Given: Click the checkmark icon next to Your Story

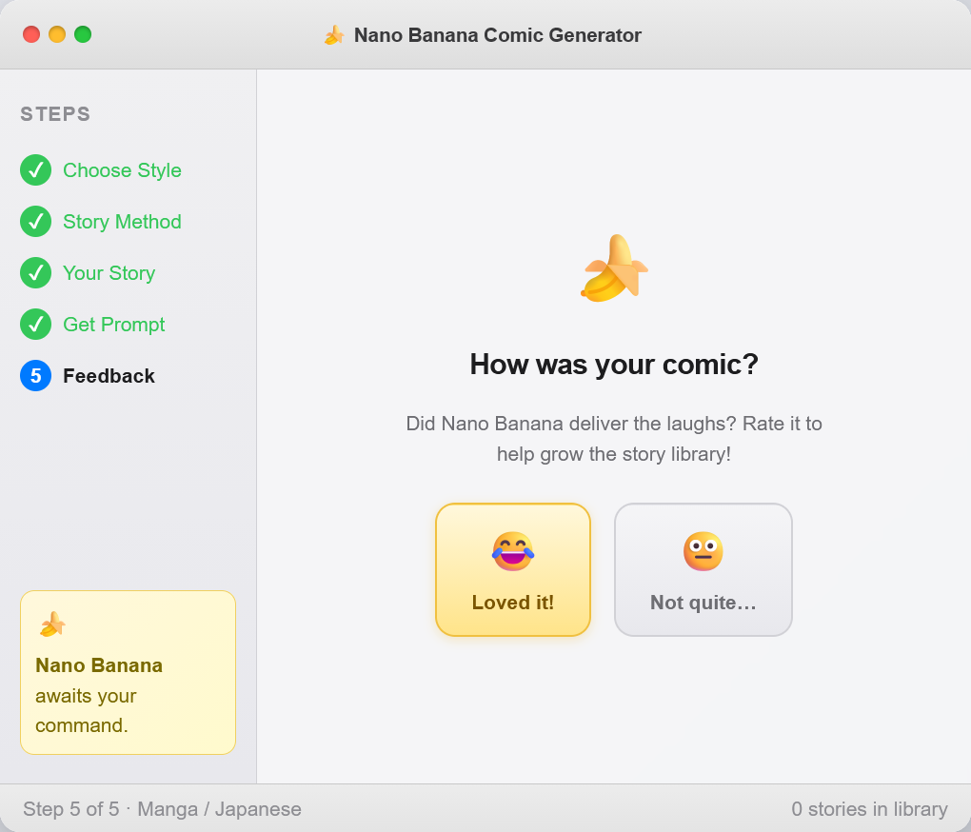Looking at the screenshot, I should point(35,273).
